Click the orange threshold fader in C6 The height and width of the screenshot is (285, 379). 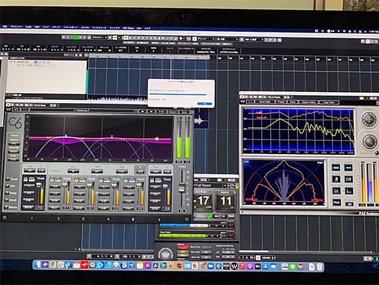click(x=65, y=185)
